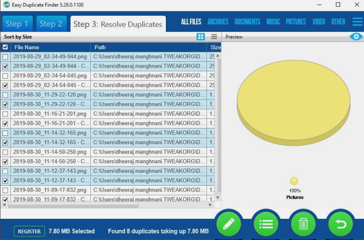This screenshot has width=364, height=240.
Task: Check the 2019-08-29_02-34-49-944.png file checkbox
Action: coord(5,57)
